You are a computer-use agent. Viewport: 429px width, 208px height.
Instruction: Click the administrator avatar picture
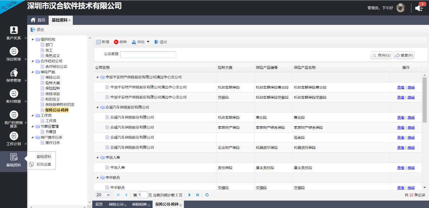(400, 8)
